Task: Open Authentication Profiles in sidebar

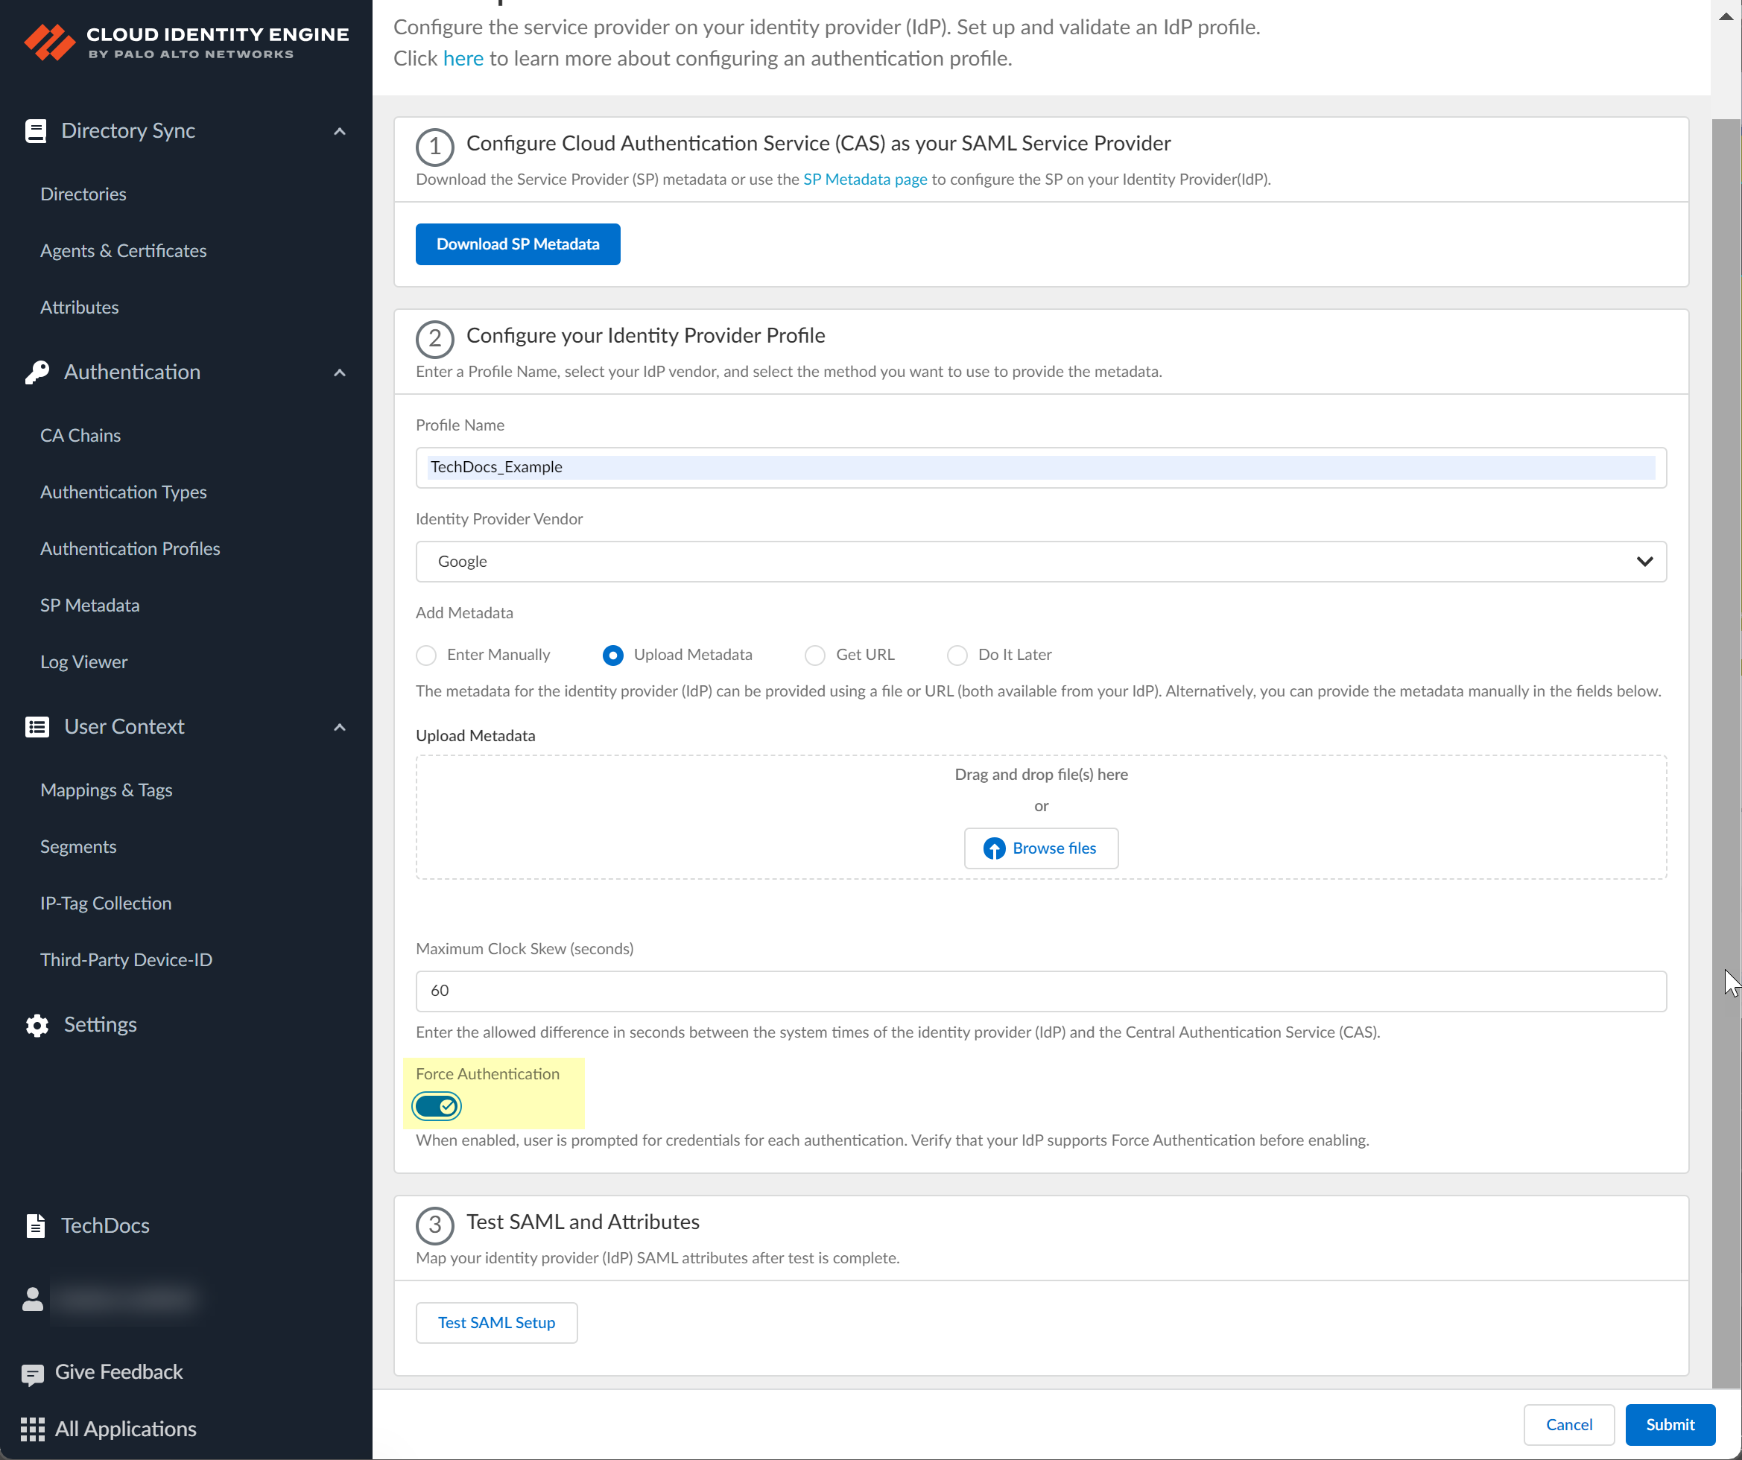Action: [130, 548]
